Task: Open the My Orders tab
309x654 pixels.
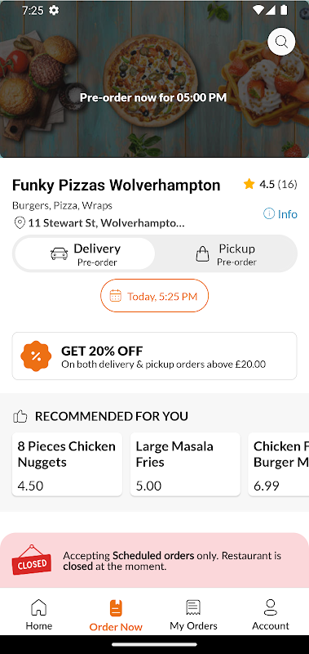Action: pos(193,615)
